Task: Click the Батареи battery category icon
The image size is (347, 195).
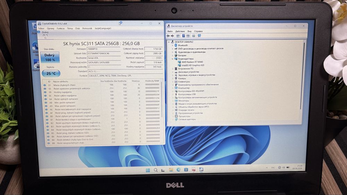Action: click(176, 55)
